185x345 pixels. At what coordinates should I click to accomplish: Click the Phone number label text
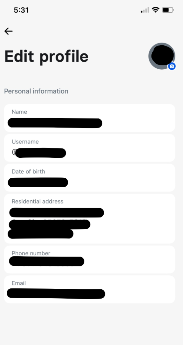[x=31, y=253]
